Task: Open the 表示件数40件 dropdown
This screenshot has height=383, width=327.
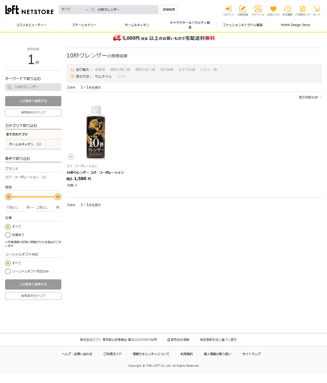Action: [x=310, y=98]
